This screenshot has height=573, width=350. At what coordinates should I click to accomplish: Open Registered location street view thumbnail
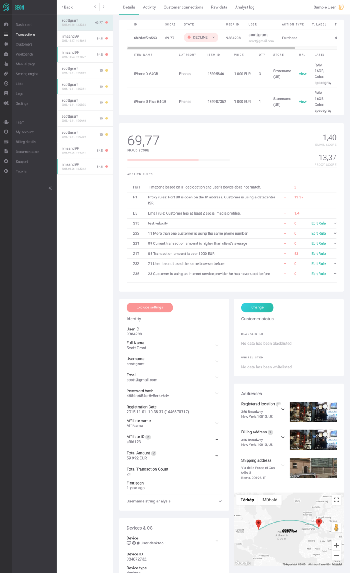[313, 412]
